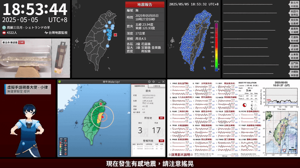This screenshot has width=300, height=168.
Task: Click the 新北市 新店區 camera label
Action: coord(10,42)
